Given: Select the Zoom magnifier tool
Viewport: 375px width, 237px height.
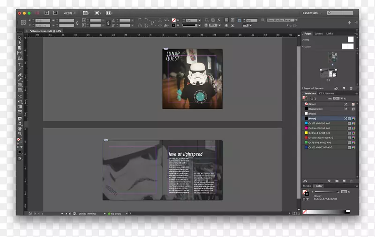Looking at the screenshot, I should [x=20, y=134].
